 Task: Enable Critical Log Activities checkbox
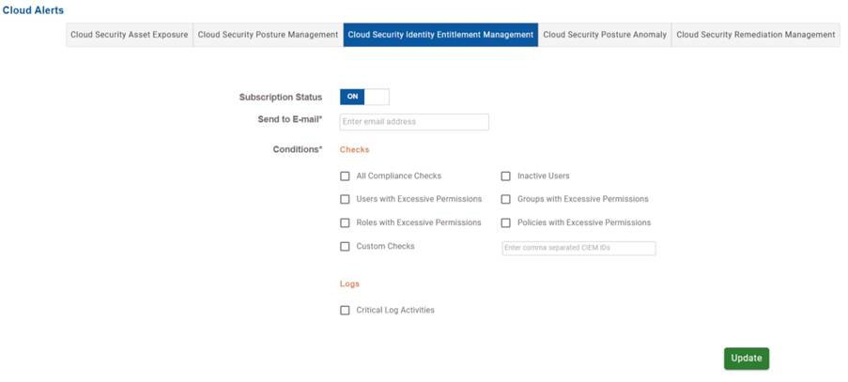(345, 310)
